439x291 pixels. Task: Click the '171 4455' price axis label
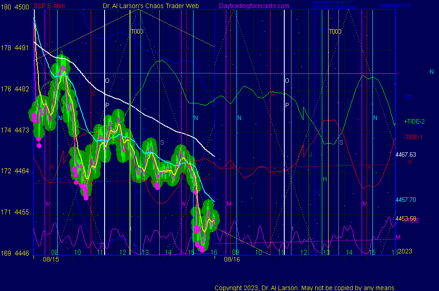[x=15, y=212]
